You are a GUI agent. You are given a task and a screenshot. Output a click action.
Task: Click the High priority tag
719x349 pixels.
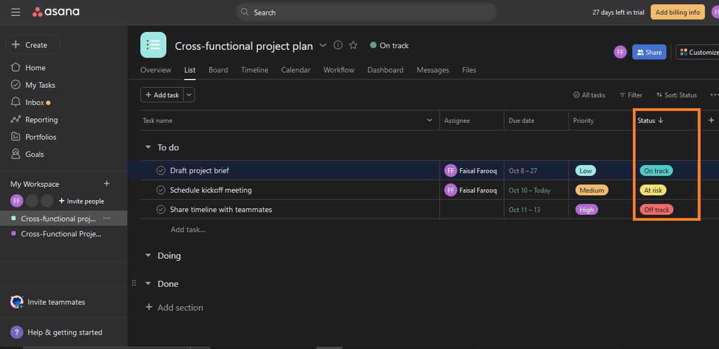point(586,209)
